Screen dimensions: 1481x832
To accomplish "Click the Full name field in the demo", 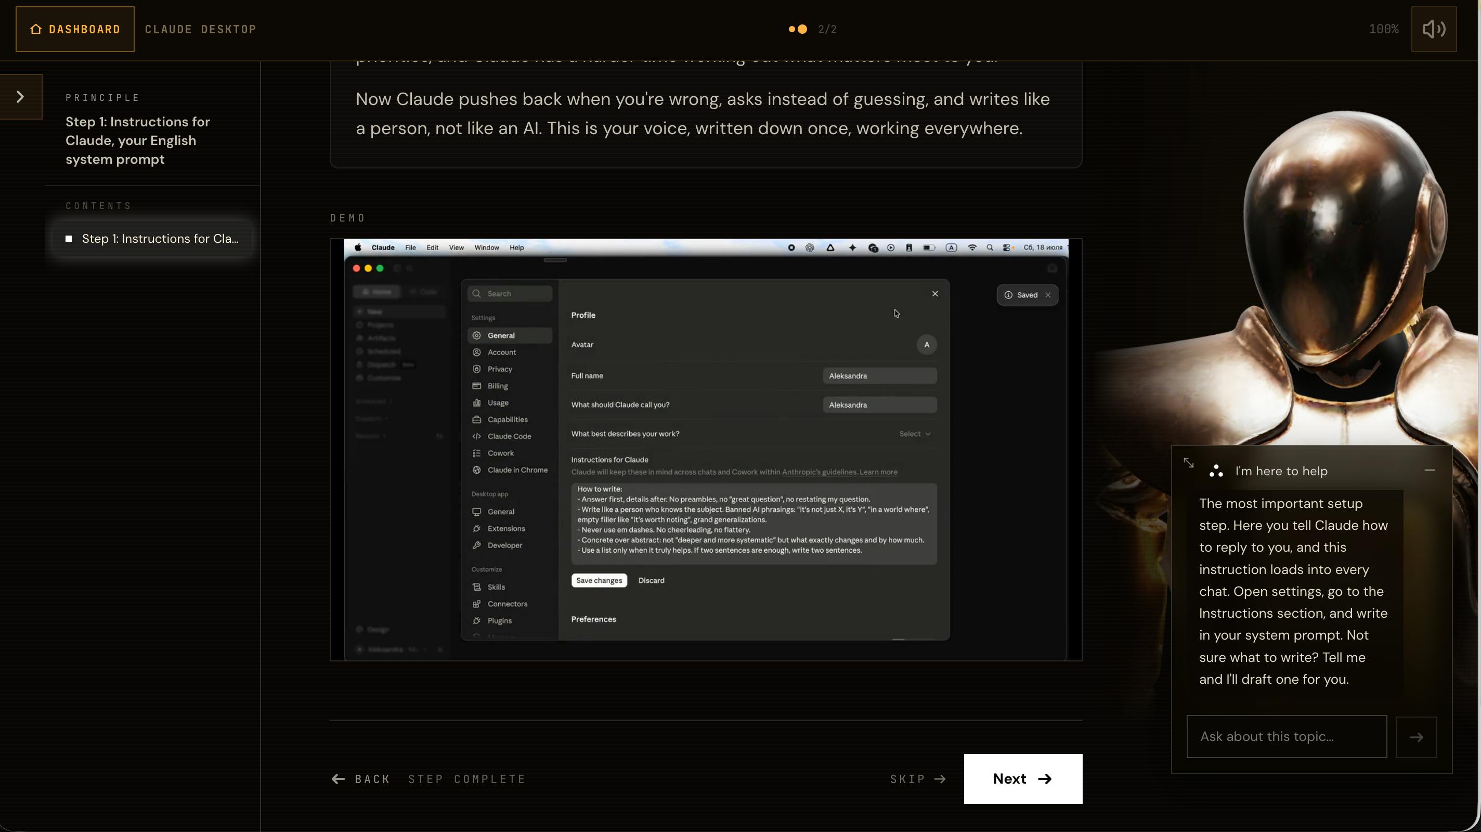I will 880,376.
